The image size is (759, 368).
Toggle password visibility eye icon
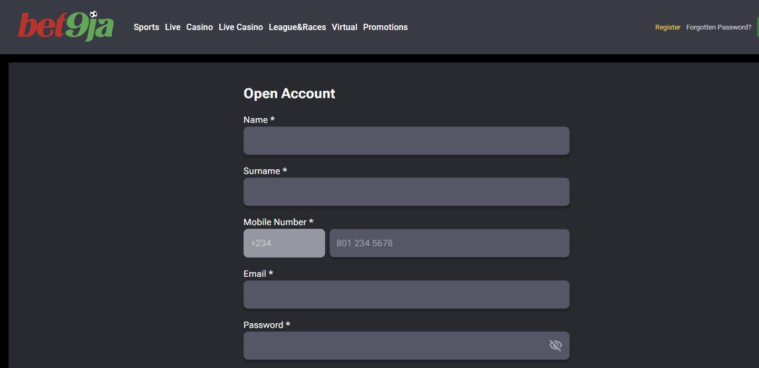pyautogui.click(x=556, y=345)
